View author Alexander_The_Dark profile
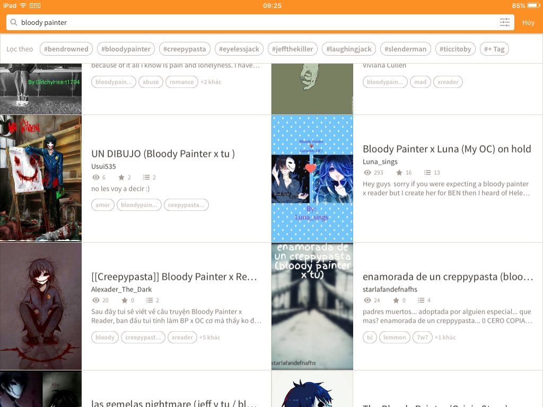The image size is (543, 407). pyautogui.click(x=121, y=289)
